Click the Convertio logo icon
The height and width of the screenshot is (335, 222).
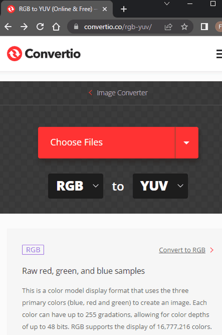14,54
